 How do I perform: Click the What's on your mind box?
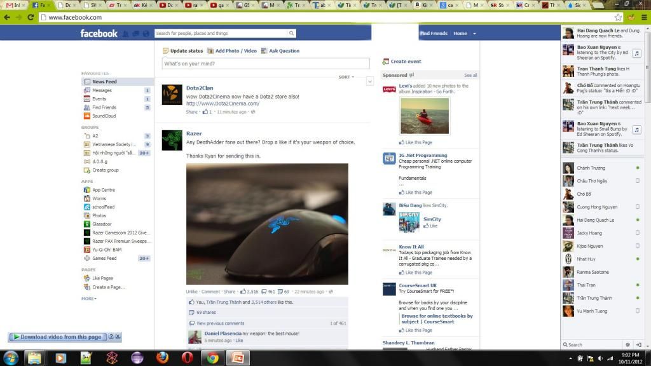266,64
